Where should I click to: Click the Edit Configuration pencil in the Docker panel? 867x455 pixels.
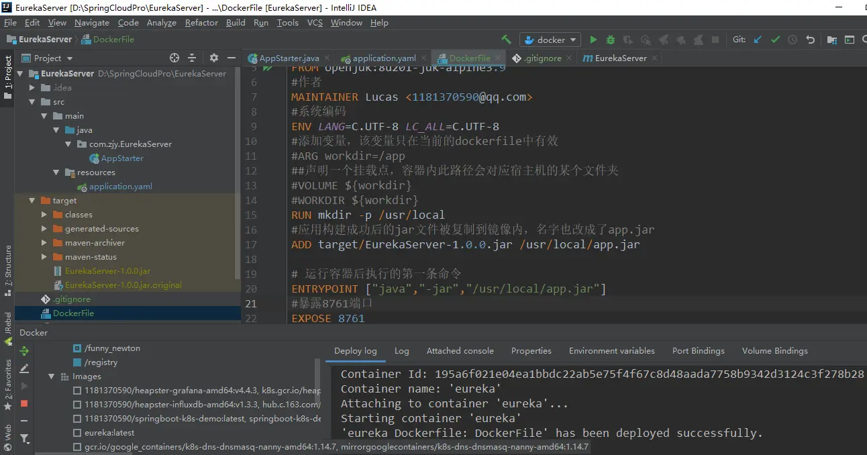[x=24, y=368]
